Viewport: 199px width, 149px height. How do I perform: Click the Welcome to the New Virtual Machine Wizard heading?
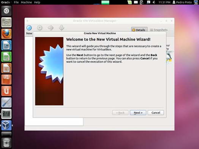108,39
